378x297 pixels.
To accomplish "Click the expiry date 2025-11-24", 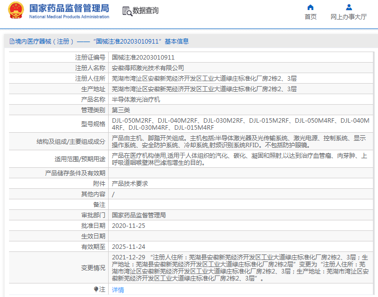I will coord(128,247).
